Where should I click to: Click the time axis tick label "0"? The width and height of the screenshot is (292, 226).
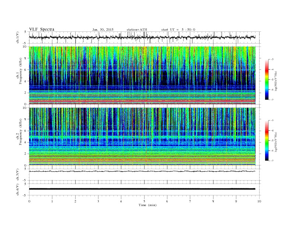pyautogui.click(x=29, y=201)
